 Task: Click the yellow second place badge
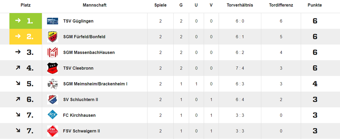26,37
